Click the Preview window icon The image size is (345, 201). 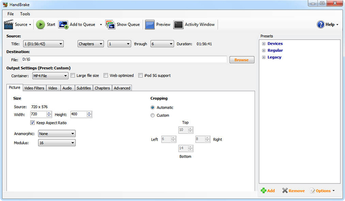tap(150, 25)
